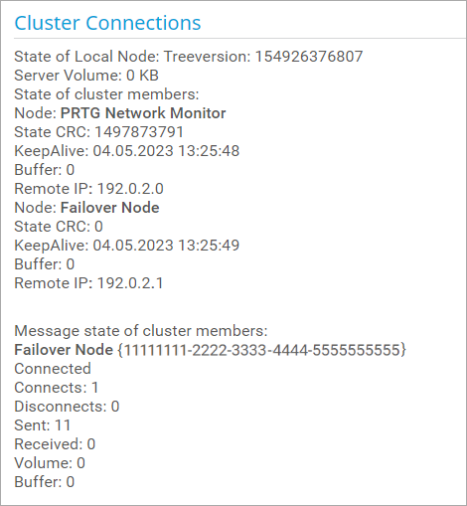
Task: Click the Volume: 0 line
Action: (50, 463)
